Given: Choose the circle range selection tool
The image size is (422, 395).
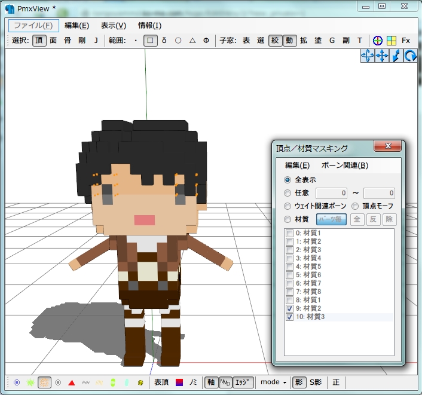Looking at the screenshot, I should [178, 41].
